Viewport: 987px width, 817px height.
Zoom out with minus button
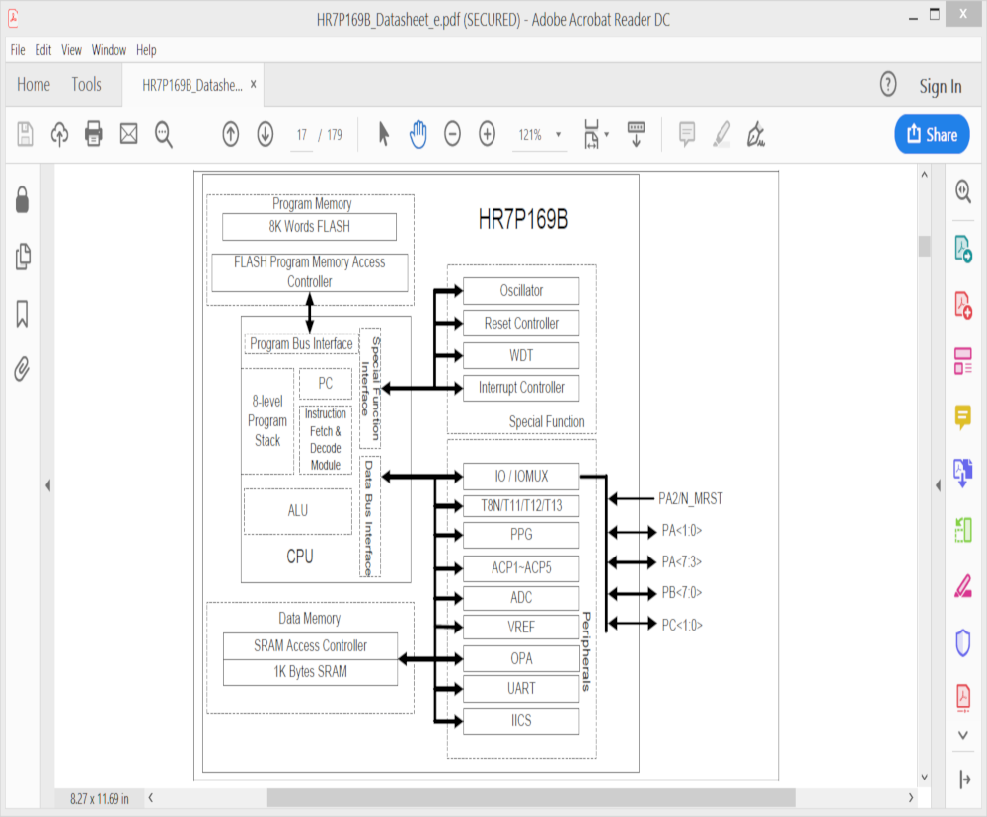click(452, 135)
